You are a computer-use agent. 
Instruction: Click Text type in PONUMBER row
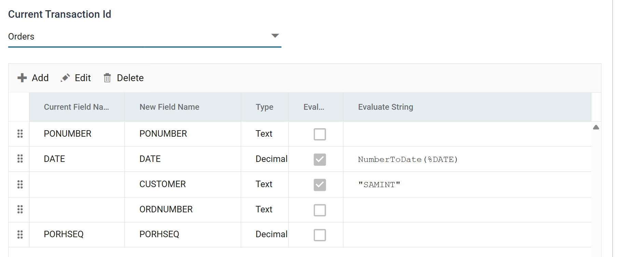264,134
